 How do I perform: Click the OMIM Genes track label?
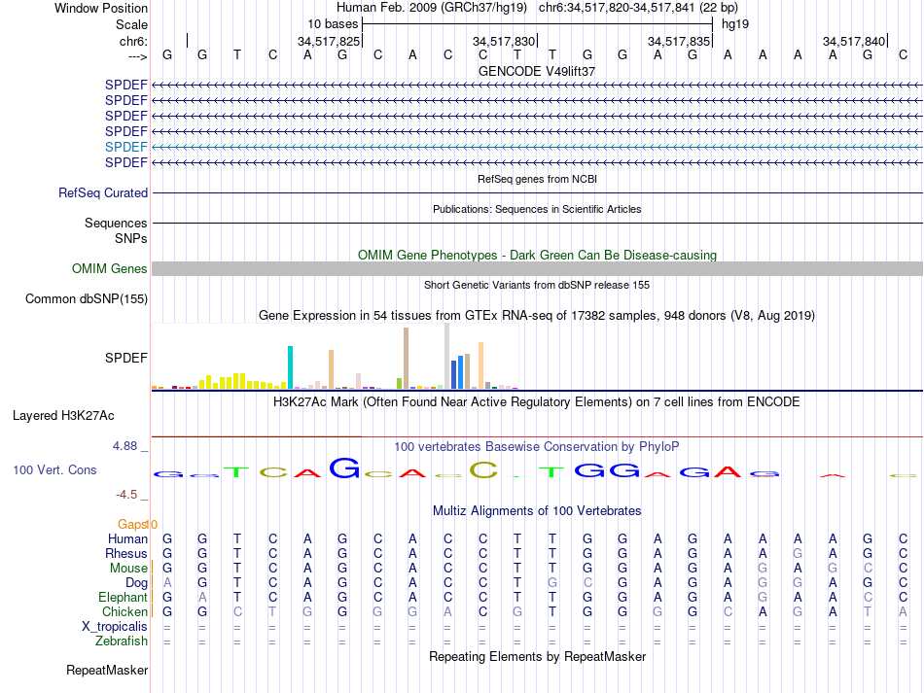coord(110,269)
